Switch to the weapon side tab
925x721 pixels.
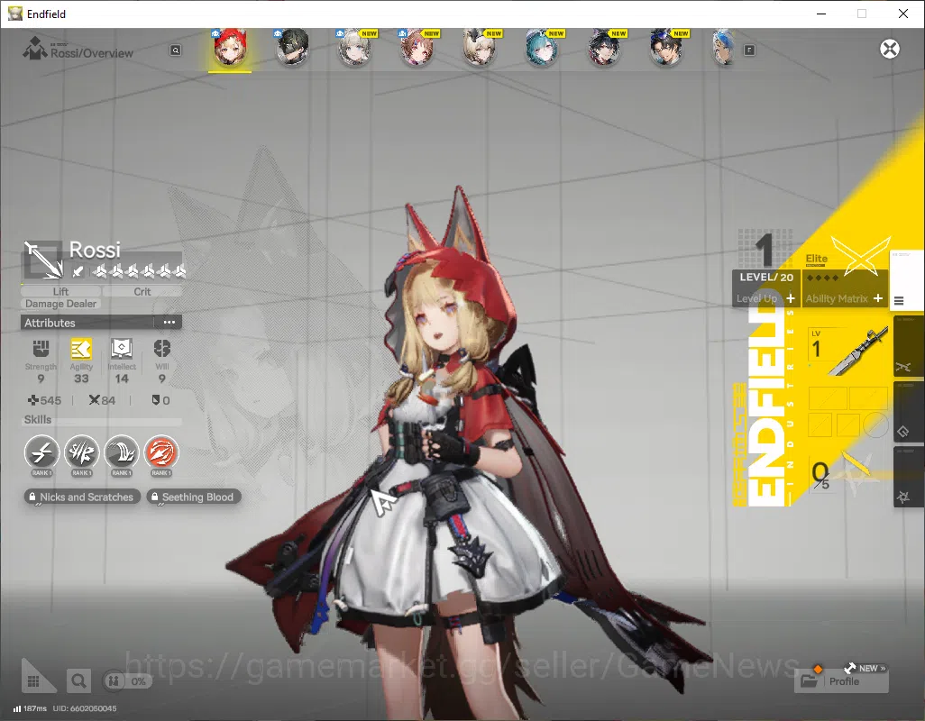(909, 347)
